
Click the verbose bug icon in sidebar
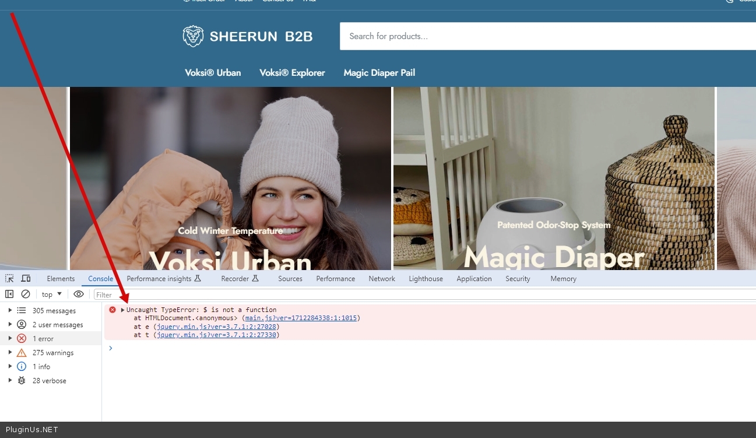pos(22,381)
